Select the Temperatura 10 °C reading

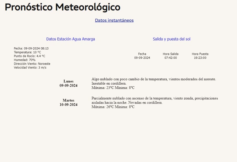(27, 52)
